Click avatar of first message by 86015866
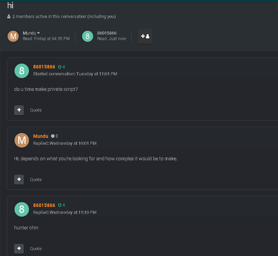 pos(22,71)
